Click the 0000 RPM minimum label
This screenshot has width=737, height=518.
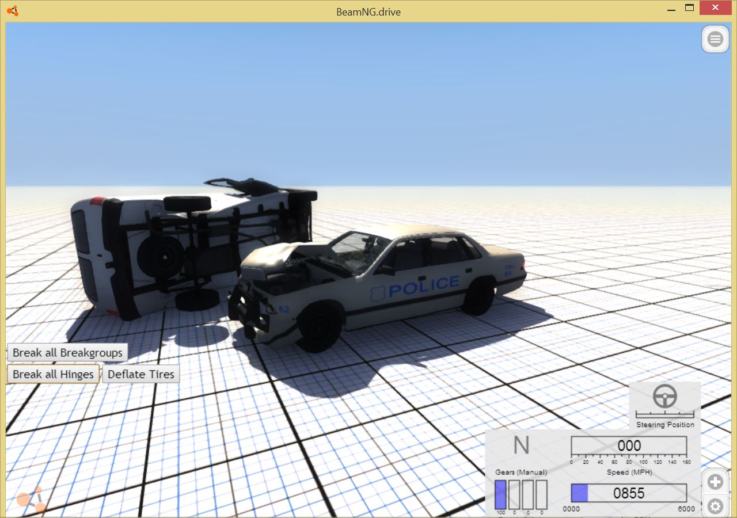pyautogui.click(x=571, y=509)
